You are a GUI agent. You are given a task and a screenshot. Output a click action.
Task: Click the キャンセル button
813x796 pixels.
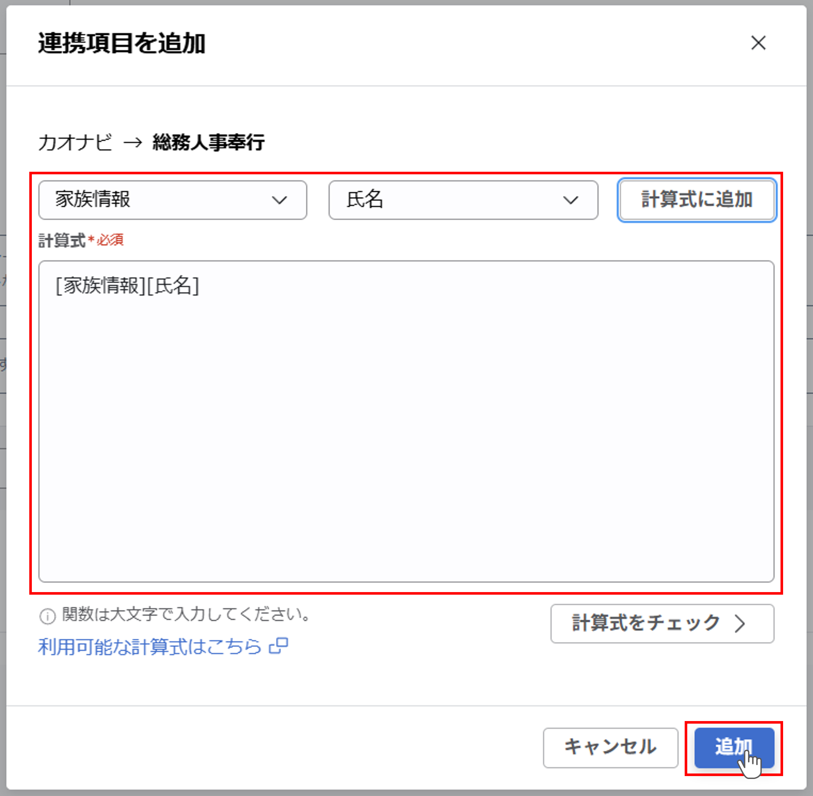610,747
